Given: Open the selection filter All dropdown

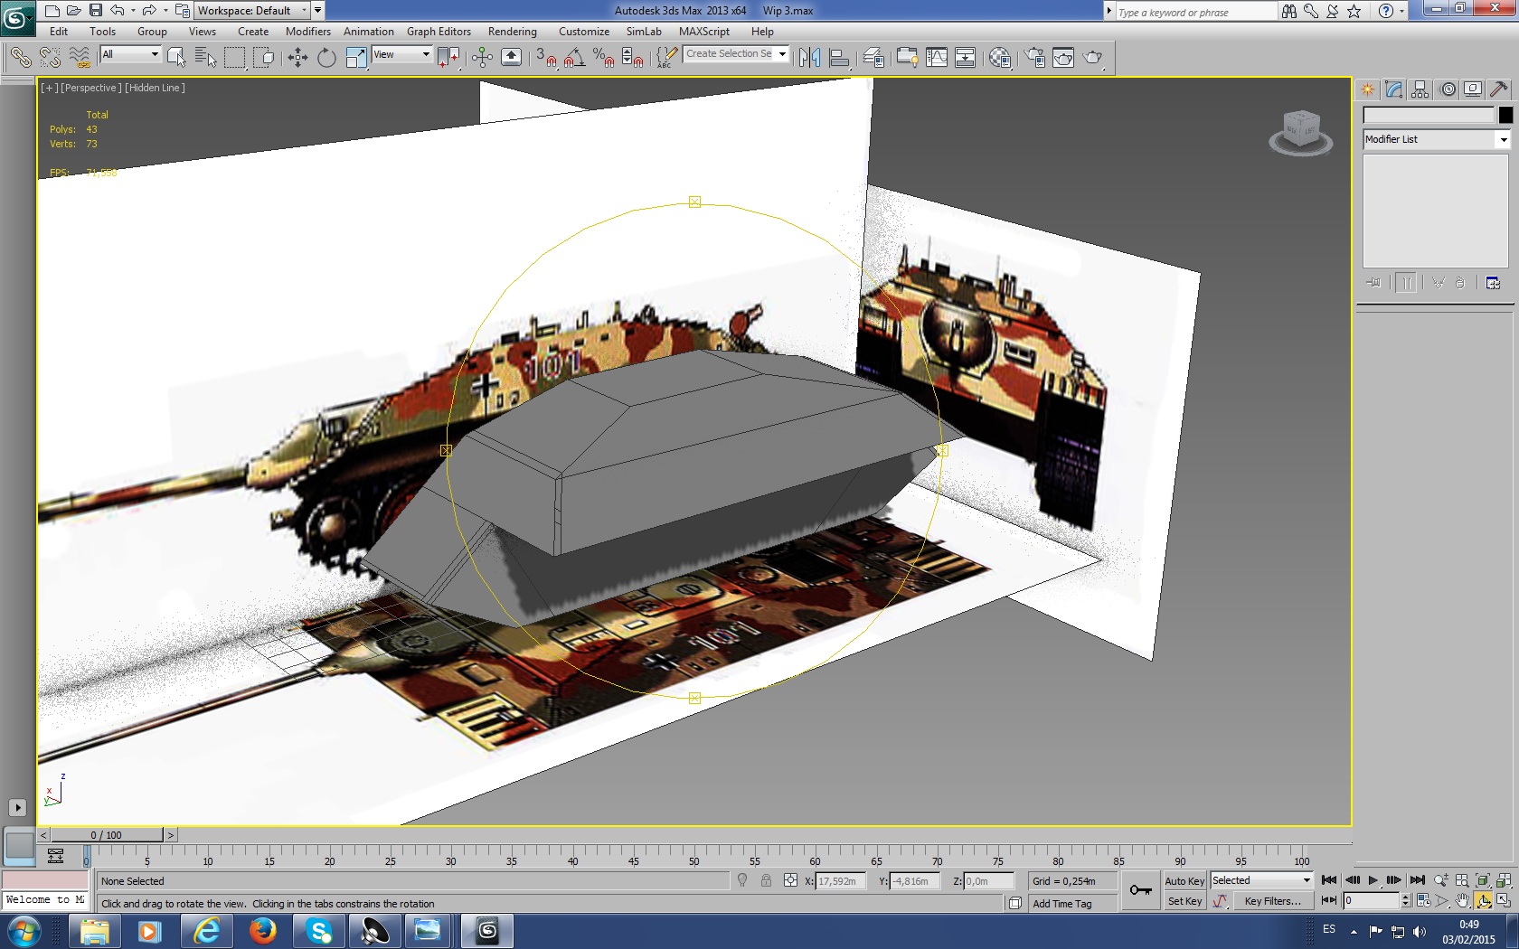Looking at the screenshot, I should click(x=130, y=54).
